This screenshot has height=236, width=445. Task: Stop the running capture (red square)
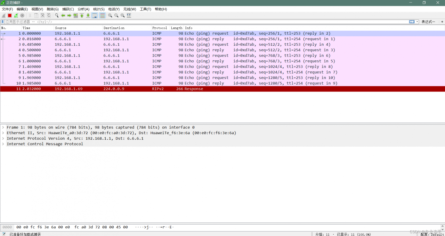tap(10, 16)
